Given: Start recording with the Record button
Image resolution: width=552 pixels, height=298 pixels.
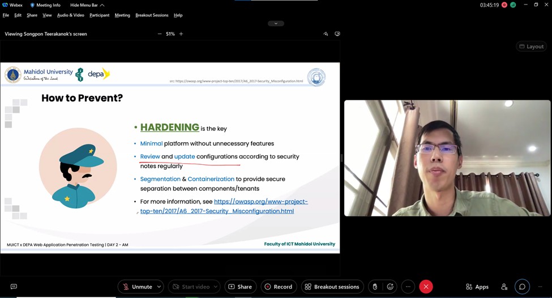Looking at the screenshot, I should [x=278, y=287].
